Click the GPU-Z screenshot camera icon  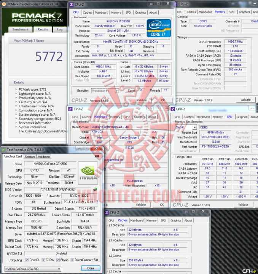coord(97,156)
